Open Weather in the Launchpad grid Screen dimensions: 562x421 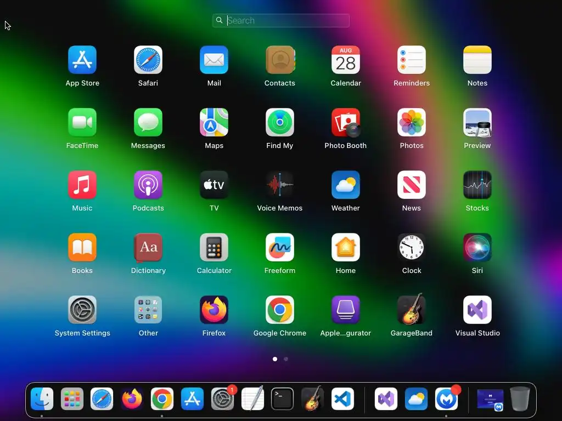[346, 185]
